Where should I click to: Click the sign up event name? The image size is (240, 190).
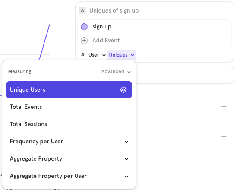102,27
